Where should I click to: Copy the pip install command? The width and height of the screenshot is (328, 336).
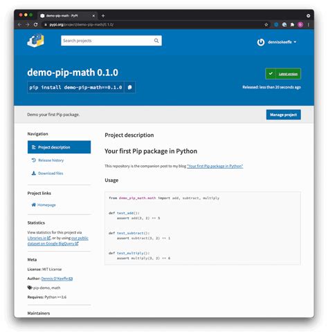click(x=130, y=87)
